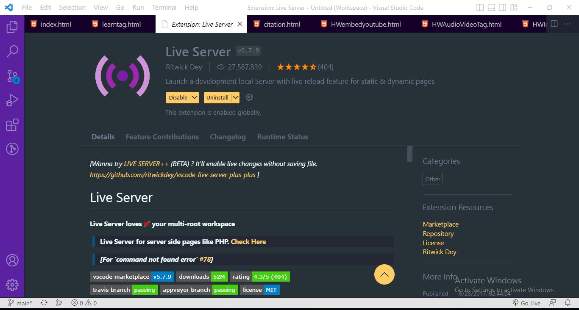The image size is (579, 310).
Task: Click the README vertical scrollbar thumb
Action: click(410, 154)
